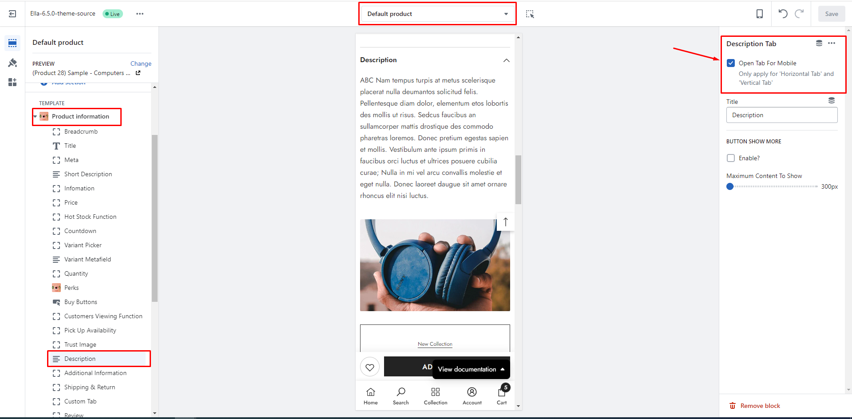This screenshot has height=419, width=852.
Task: Tap the Search icon in preview nav
Action: click(x=401, y=396)
